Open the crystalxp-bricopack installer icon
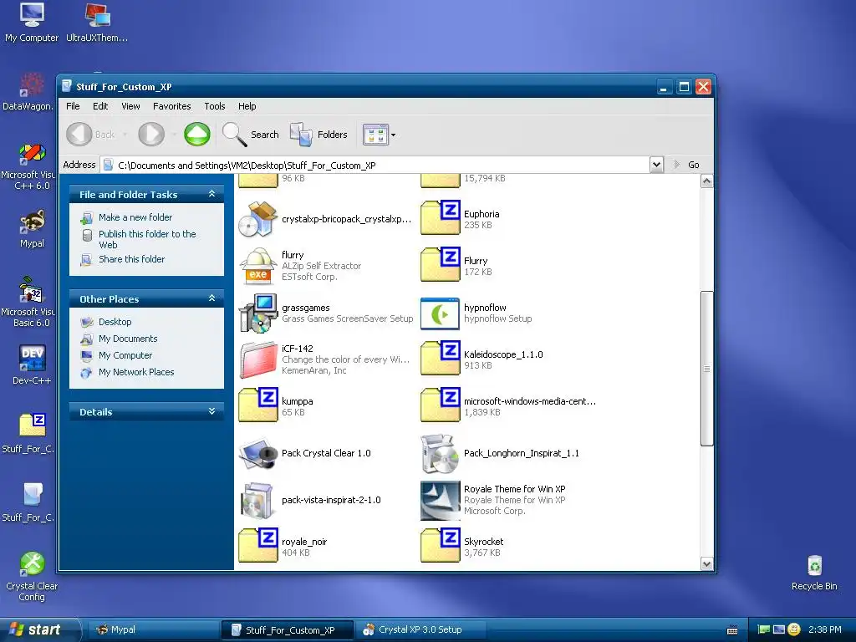856x642 pixels. (258, 219)
